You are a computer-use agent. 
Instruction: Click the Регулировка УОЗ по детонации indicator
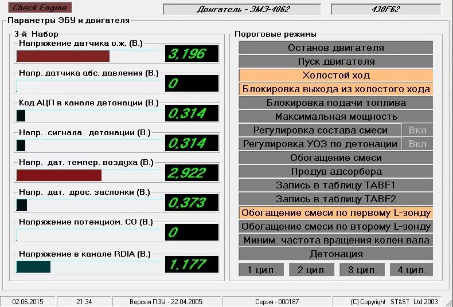pyautogui.click(x=320, y=144)
